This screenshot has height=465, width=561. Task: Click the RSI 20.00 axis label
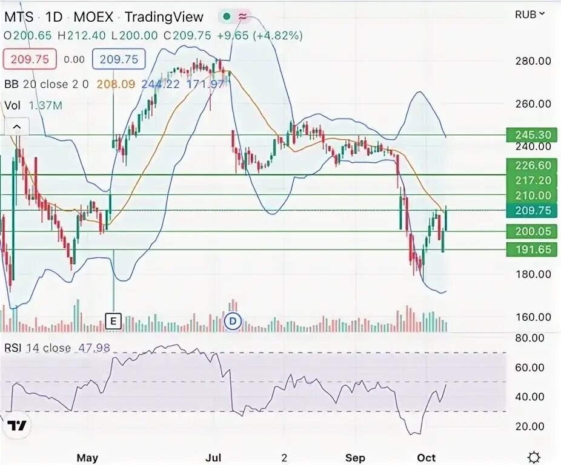(x=529, y=426)
